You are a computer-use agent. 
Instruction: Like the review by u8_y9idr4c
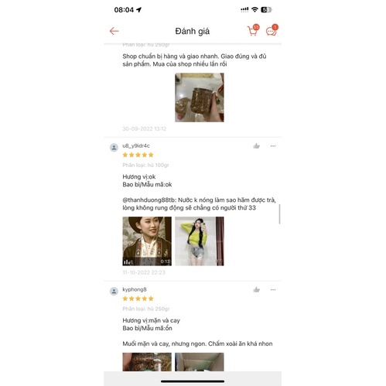(x=256, y=146)
